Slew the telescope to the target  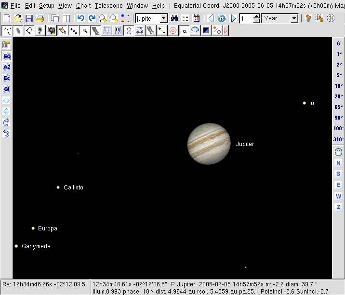[319, 18]
